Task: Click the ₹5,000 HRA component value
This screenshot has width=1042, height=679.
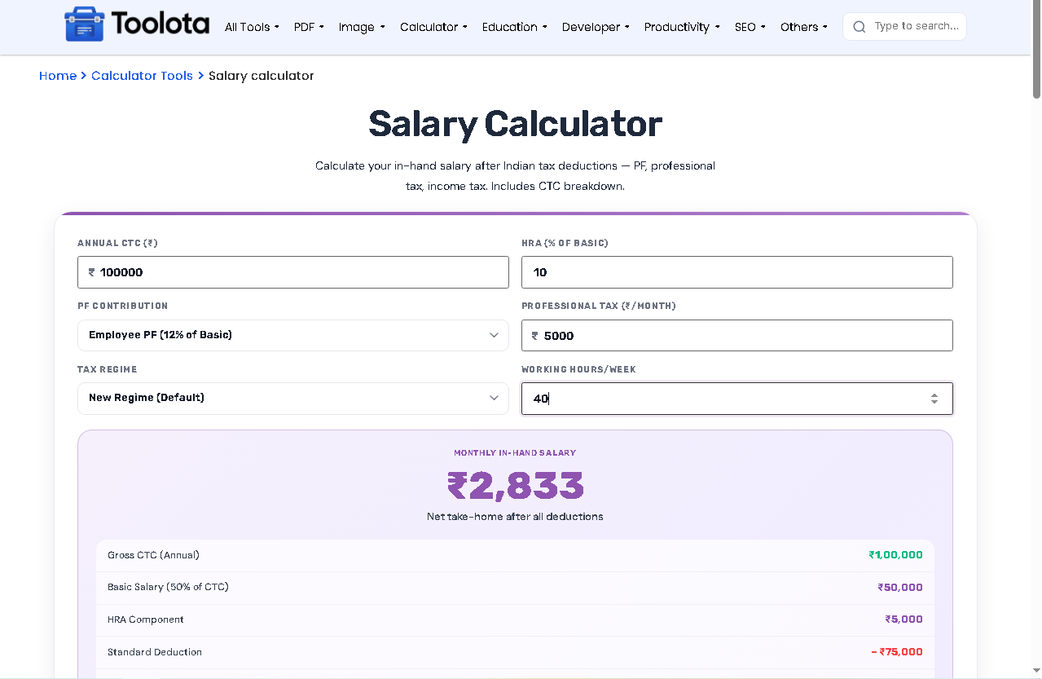Action: (904, 619)
